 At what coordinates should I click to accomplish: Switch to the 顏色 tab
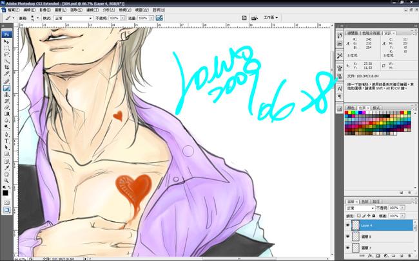[x=350, y=108]
